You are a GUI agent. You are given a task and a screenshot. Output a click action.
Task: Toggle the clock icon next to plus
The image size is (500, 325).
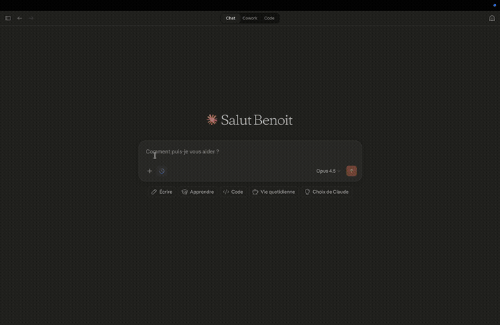162,171
